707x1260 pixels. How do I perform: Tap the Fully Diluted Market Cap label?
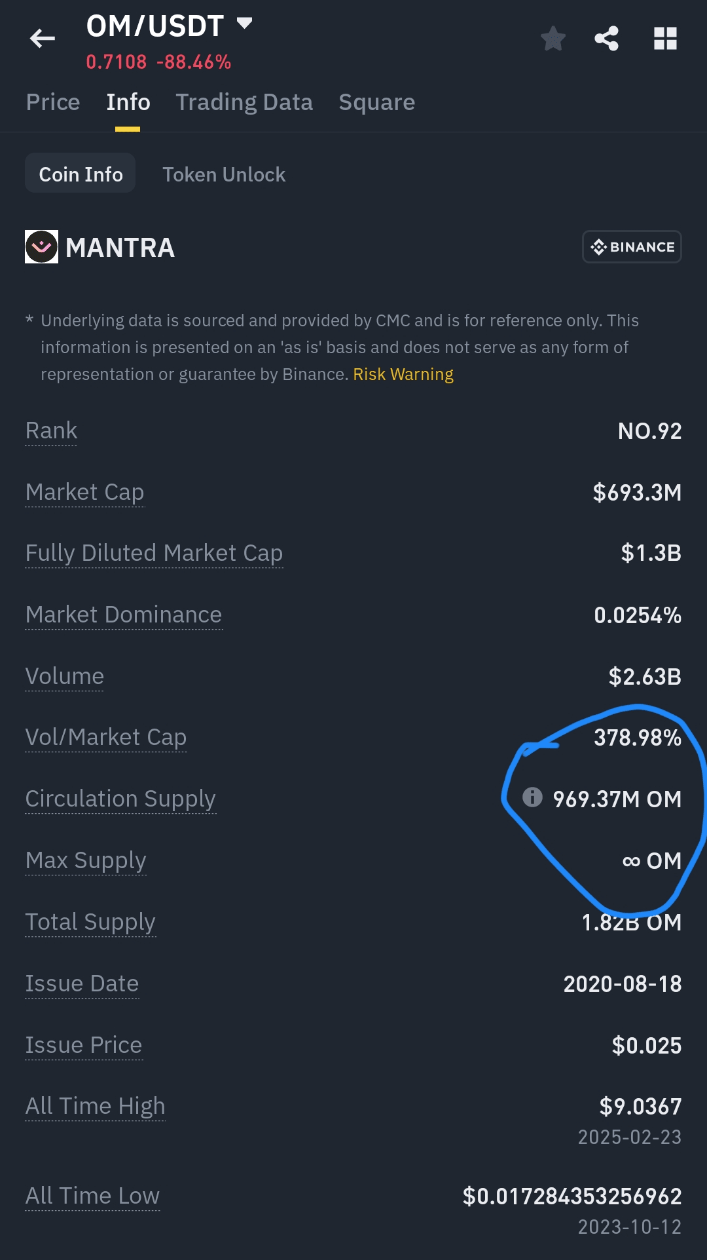click(154, 553)
